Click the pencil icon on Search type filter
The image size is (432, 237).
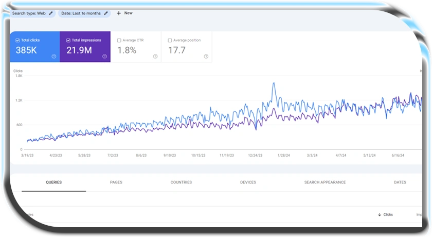[x=50, y=13]
